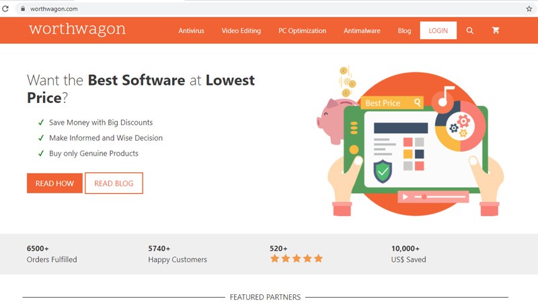
Task: Click the five-star rating icons
Action: pos(296,259)
